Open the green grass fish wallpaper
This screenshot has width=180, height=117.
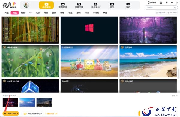click(x=30, y=61)
